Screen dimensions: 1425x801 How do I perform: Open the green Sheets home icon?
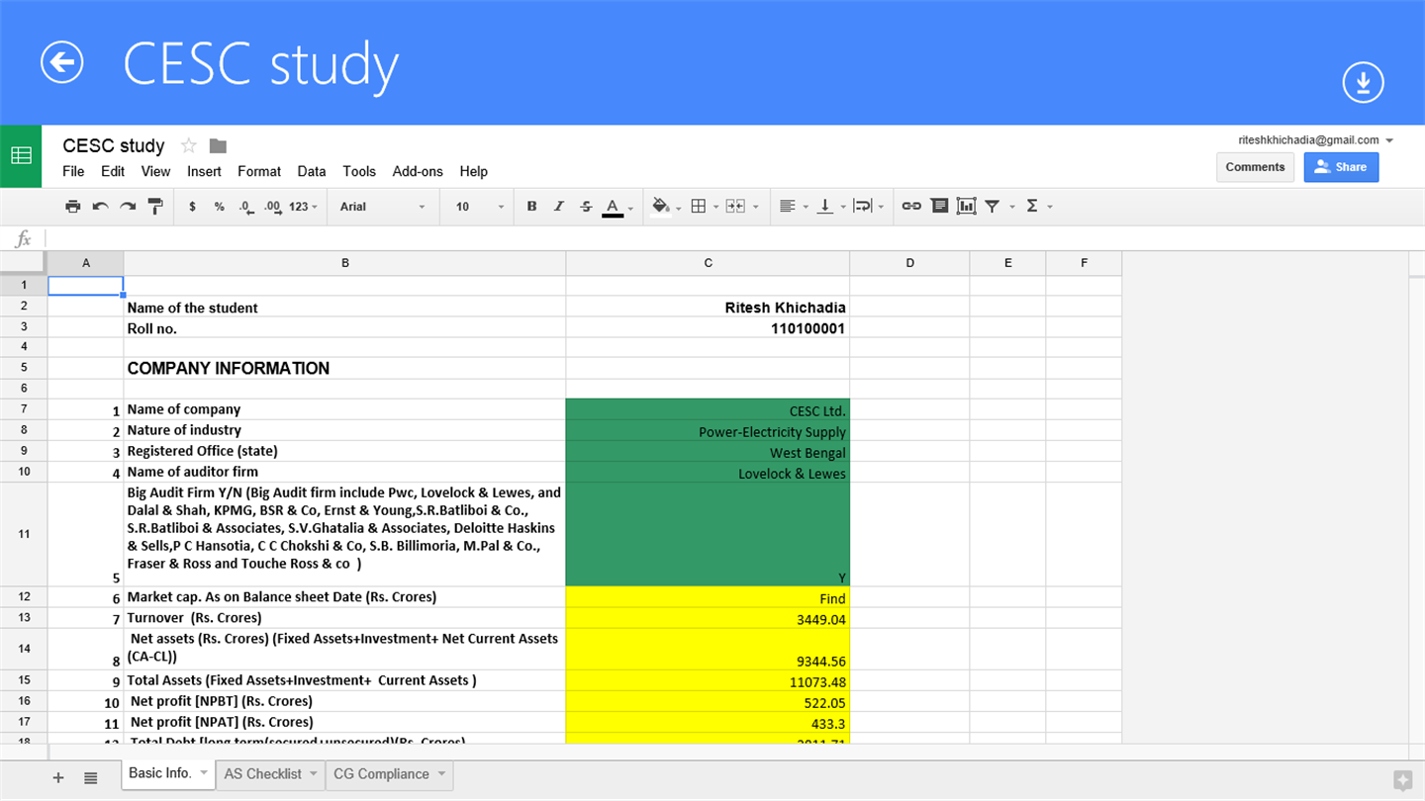[x=21, y=155]
